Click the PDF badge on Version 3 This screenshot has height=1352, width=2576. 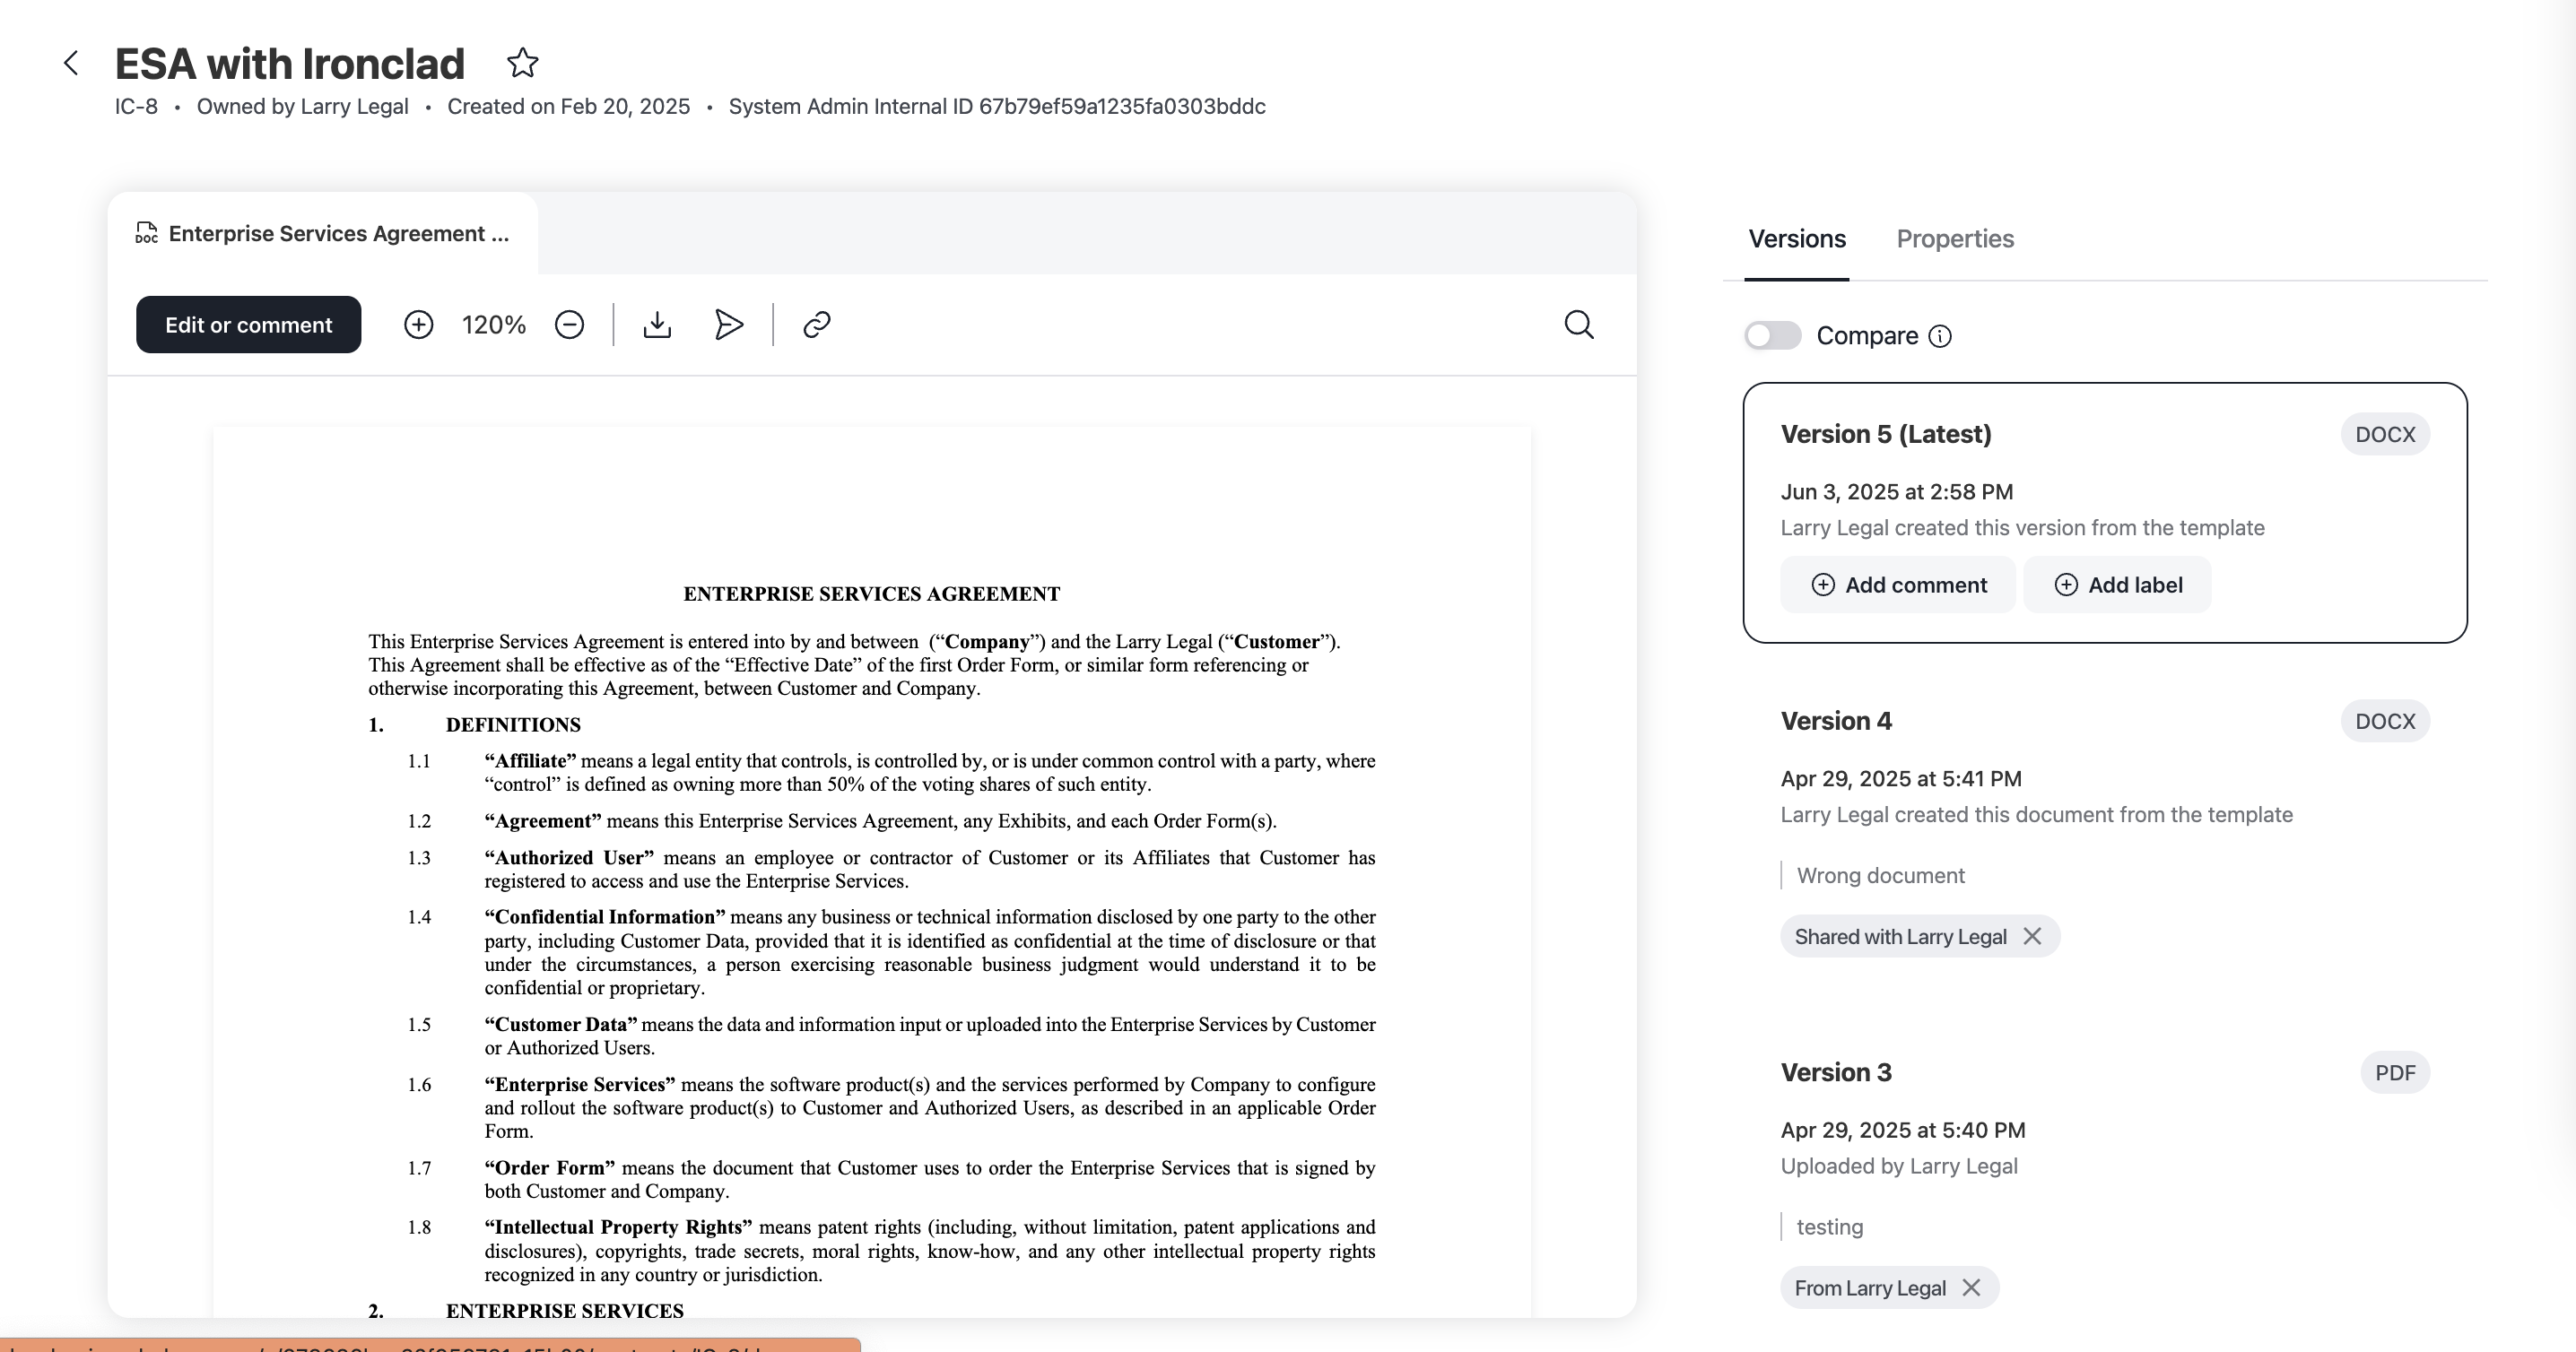pyautogui.click(x=2395, y=1072)
